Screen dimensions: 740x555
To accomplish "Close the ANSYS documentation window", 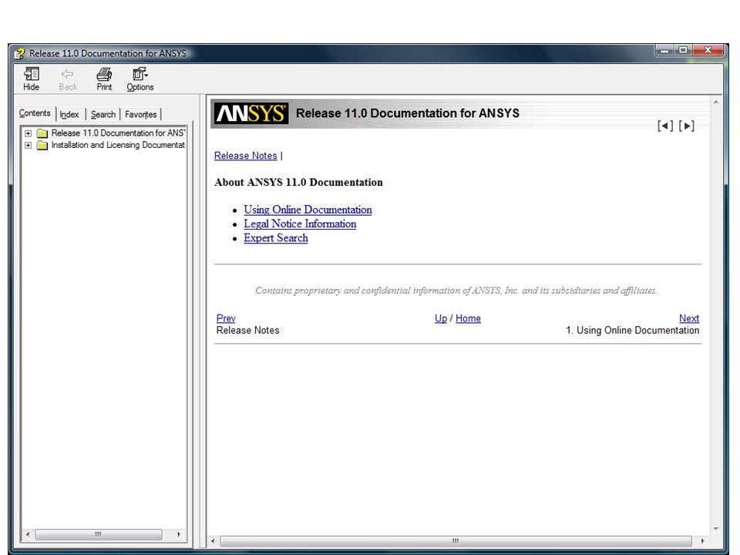I will (708, 50).
